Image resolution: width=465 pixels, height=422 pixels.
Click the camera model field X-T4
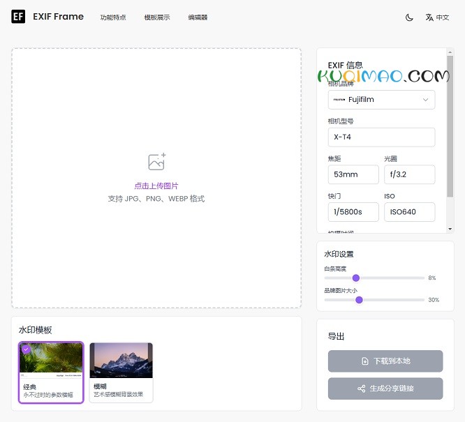click(381, 137)
